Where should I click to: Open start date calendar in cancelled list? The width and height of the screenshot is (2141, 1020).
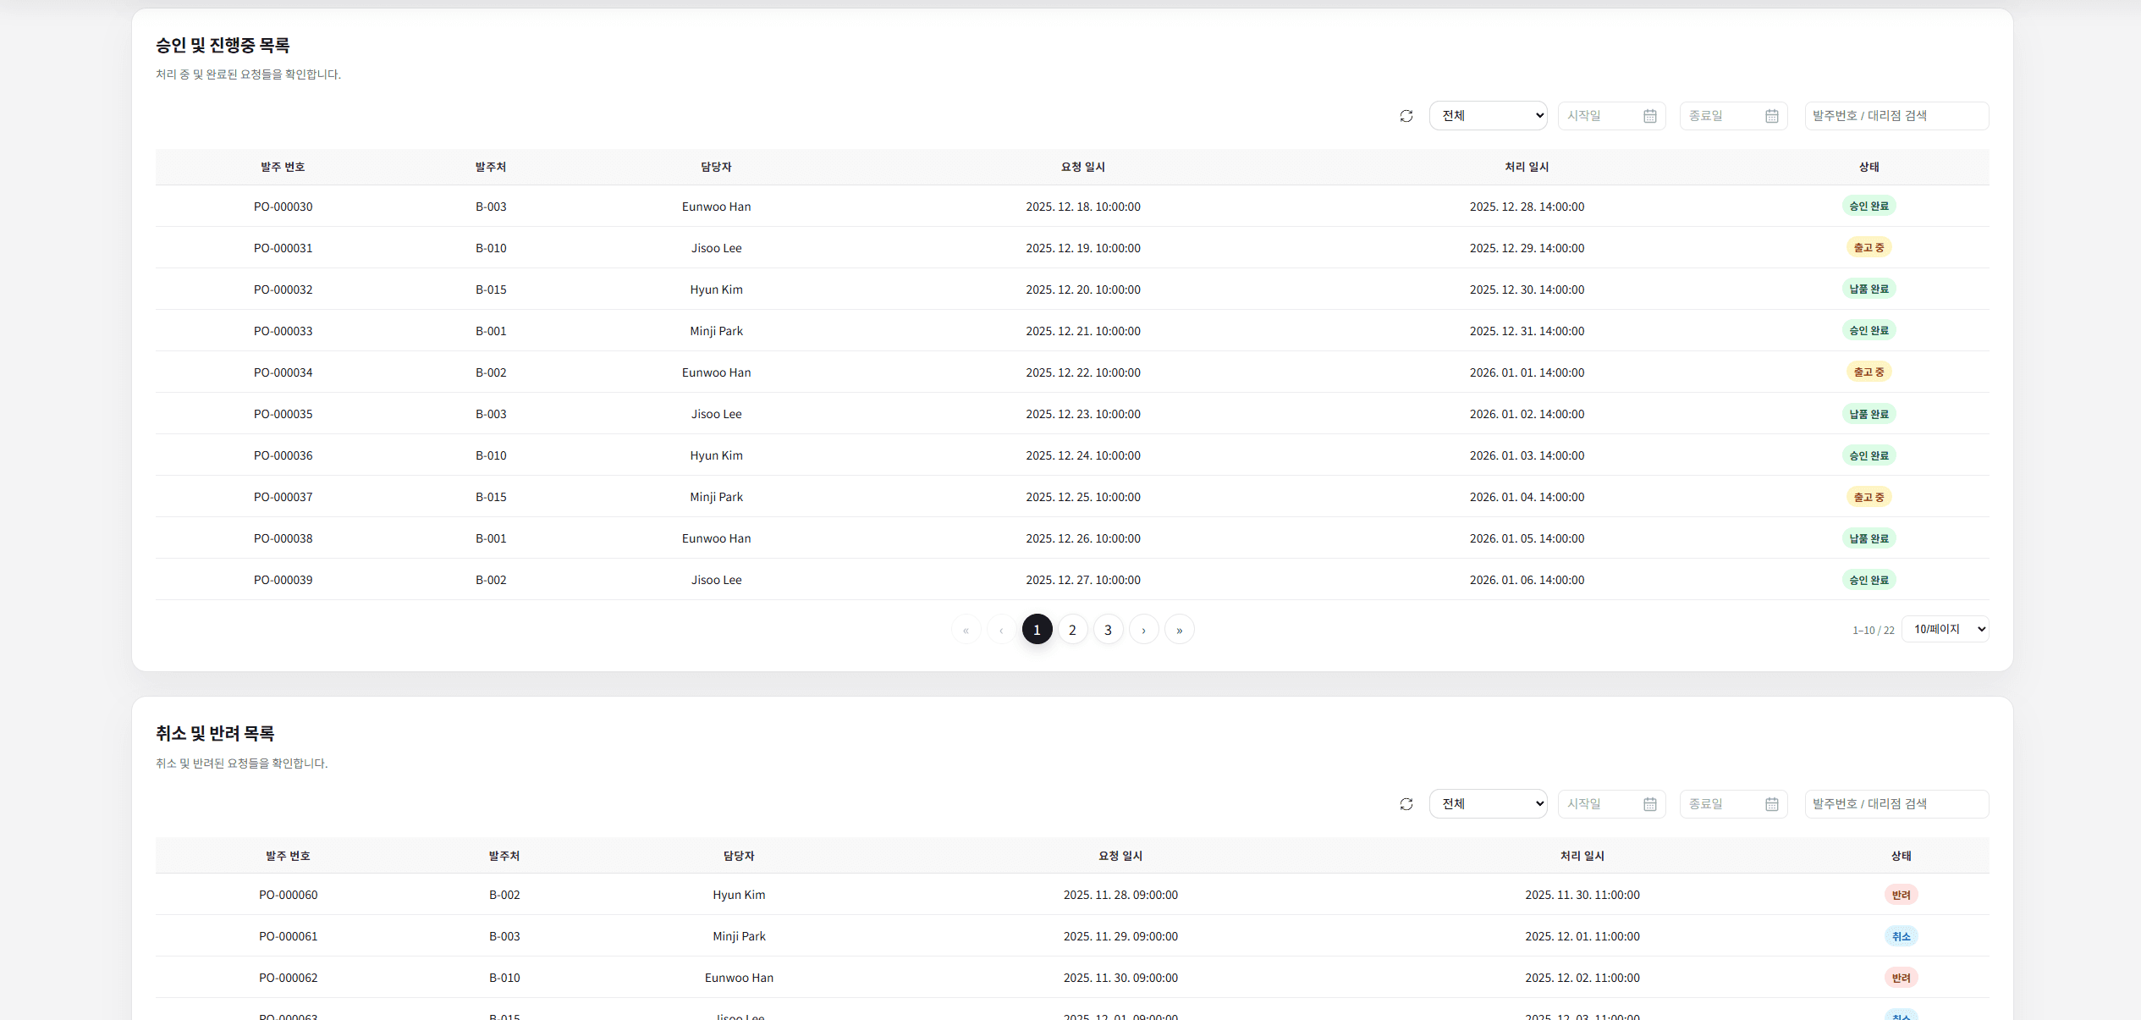(1649, 804)
